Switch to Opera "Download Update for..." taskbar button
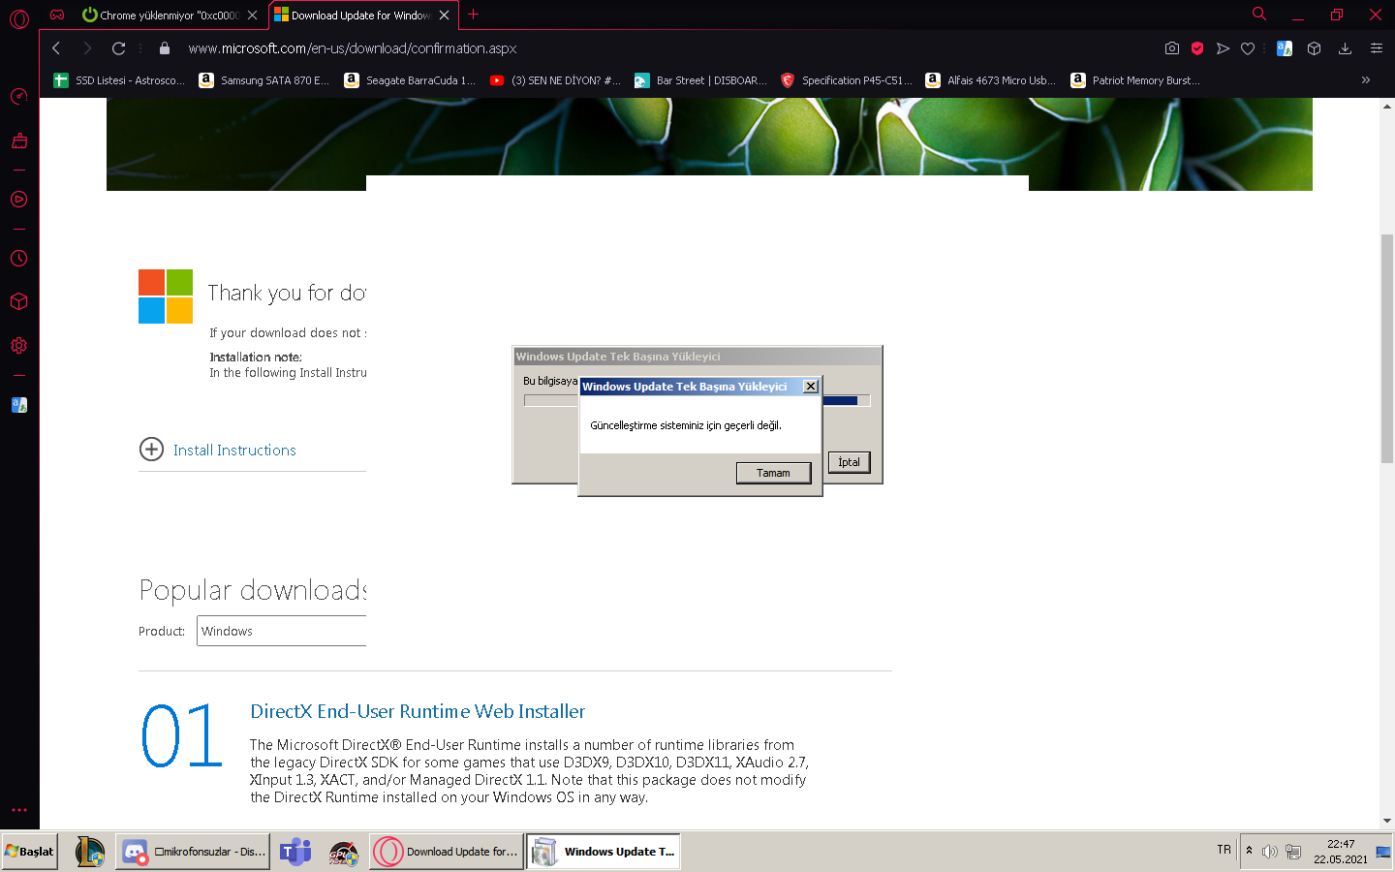 point(447,852)
